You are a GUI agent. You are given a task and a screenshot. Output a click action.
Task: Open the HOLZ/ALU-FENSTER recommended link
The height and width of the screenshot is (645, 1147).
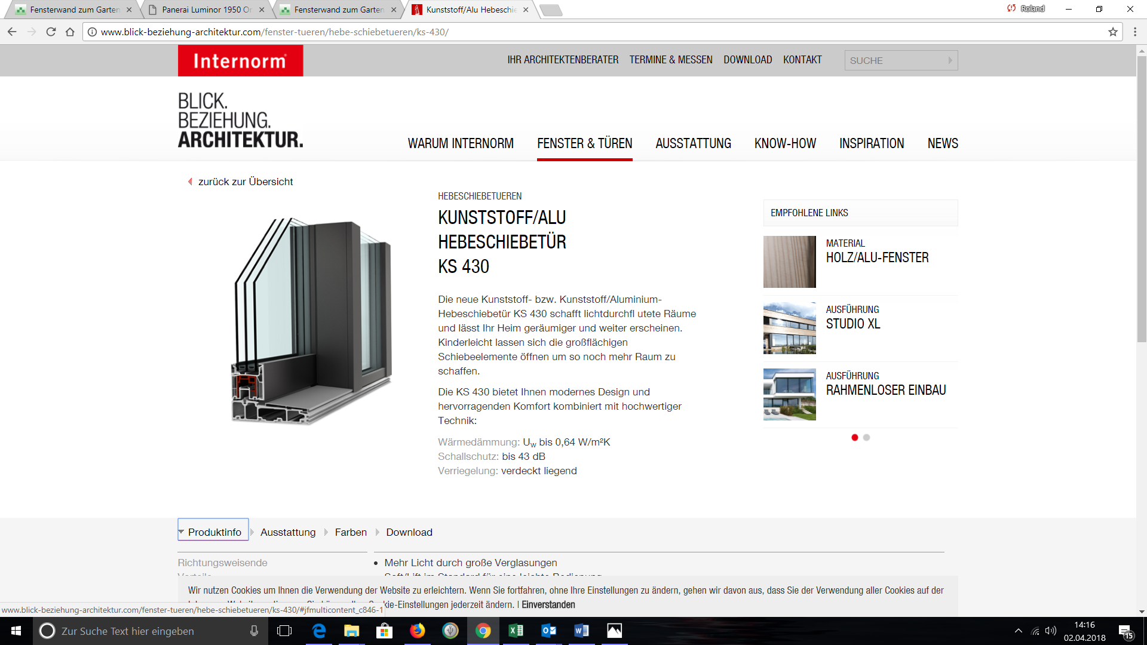(877, 258)
